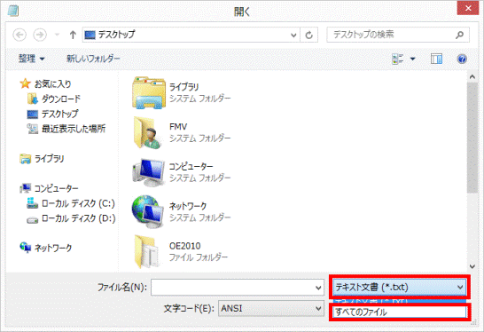This screenshot has width=484, height=332.
Task: Open the テキスト文書 (*.txt) file type dropdown
Action: tap(400, 288)
